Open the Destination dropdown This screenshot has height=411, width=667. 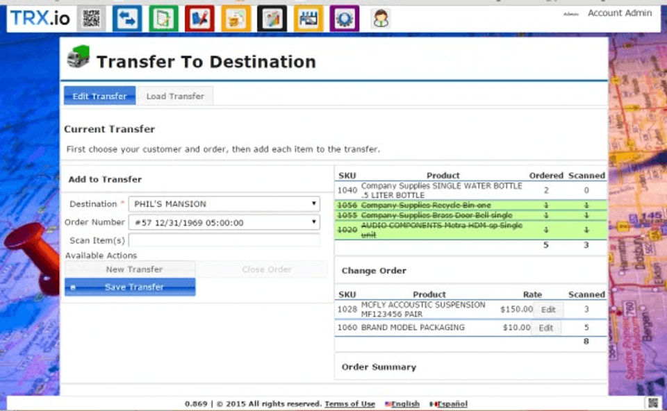[224, 204]
